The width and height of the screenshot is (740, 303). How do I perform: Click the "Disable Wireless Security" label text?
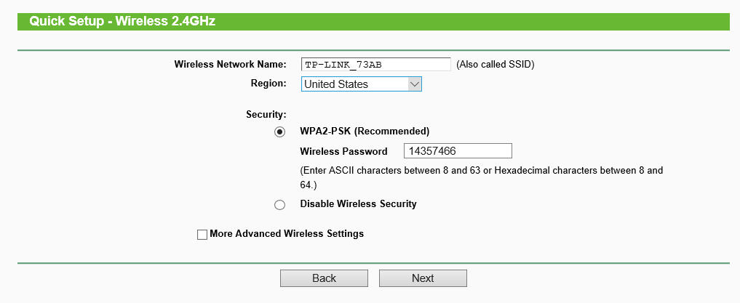click(358, 204)
